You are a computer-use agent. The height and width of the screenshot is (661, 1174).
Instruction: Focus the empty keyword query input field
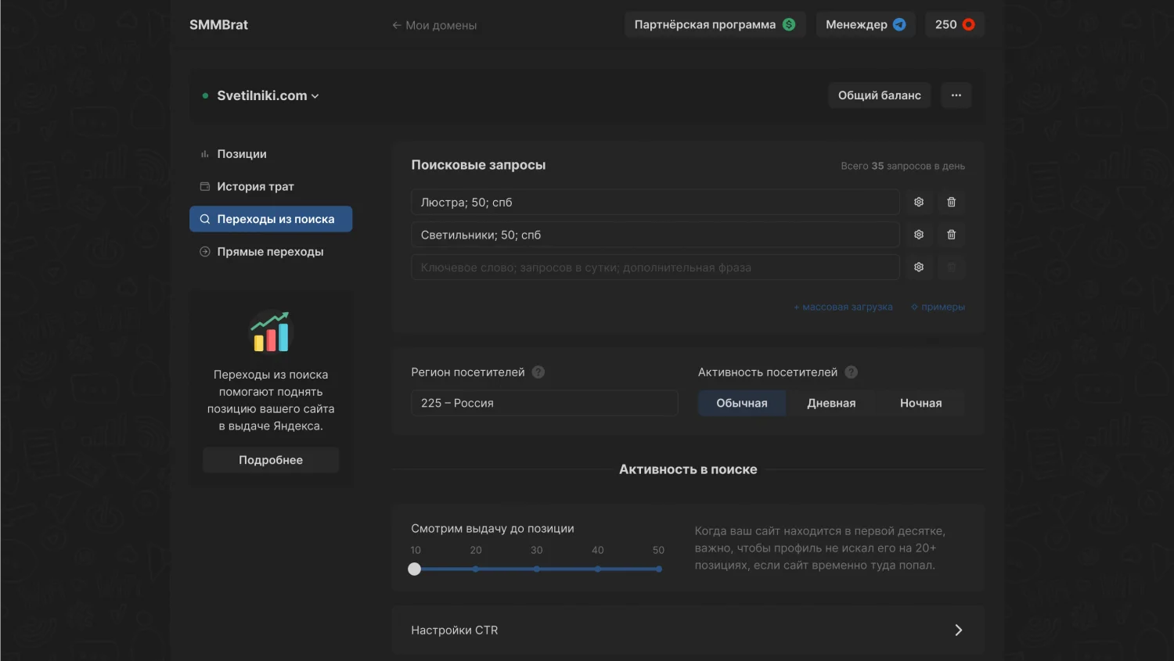click(654, 268)
